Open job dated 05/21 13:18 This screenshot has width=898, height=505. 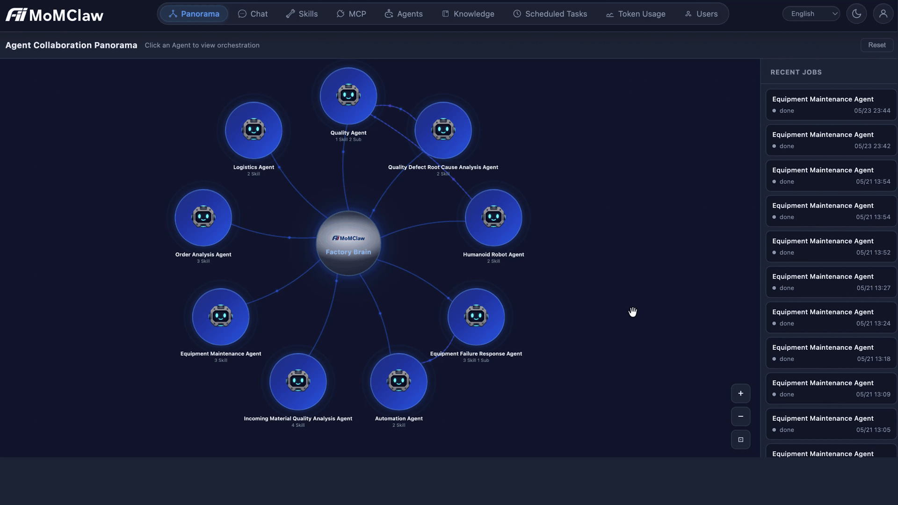[x=831, y=353]
